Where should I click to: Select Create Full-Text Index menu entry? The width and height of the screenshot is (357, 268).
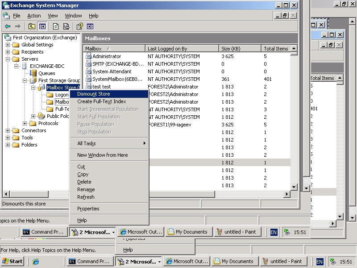coord(109,101)
